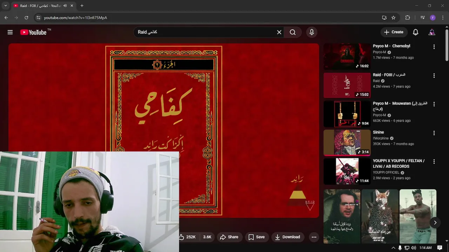Open the Psyco M - Chernobyl title
Image resolution: width=449 pixels, height=252 pixels.
(391, 46)
